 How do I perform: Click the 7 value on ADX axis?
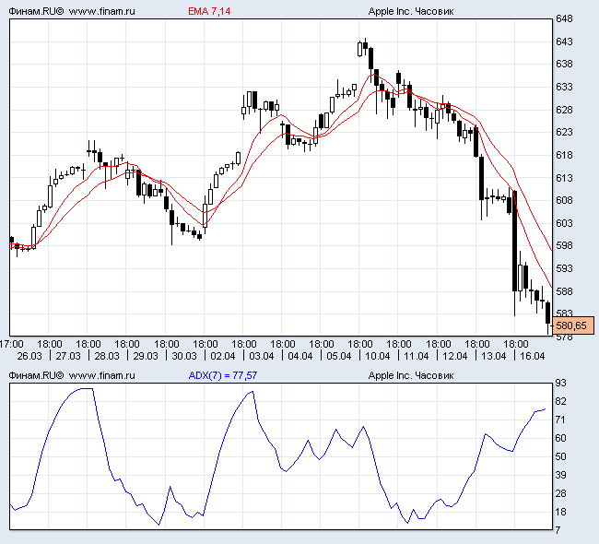click(558, 530)
